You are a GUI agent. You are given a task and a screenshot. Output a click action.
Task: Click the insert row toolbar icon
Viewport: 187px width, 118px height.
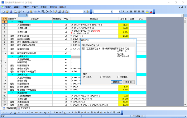tap(44, 11)
